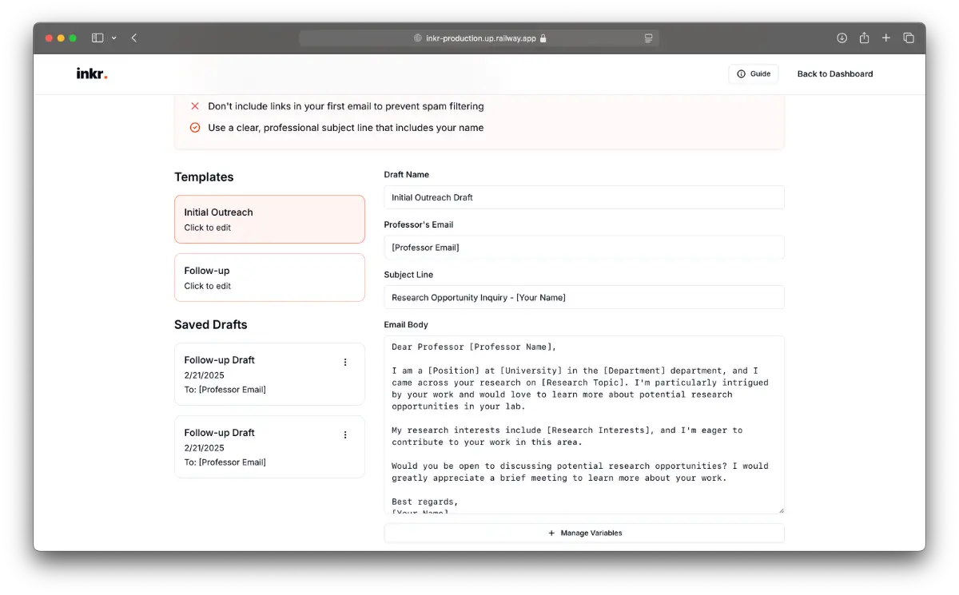The height and width of the screenshot is (595, 959).
Task: Select the Follow-up template
Action: (x=269, y=278)
